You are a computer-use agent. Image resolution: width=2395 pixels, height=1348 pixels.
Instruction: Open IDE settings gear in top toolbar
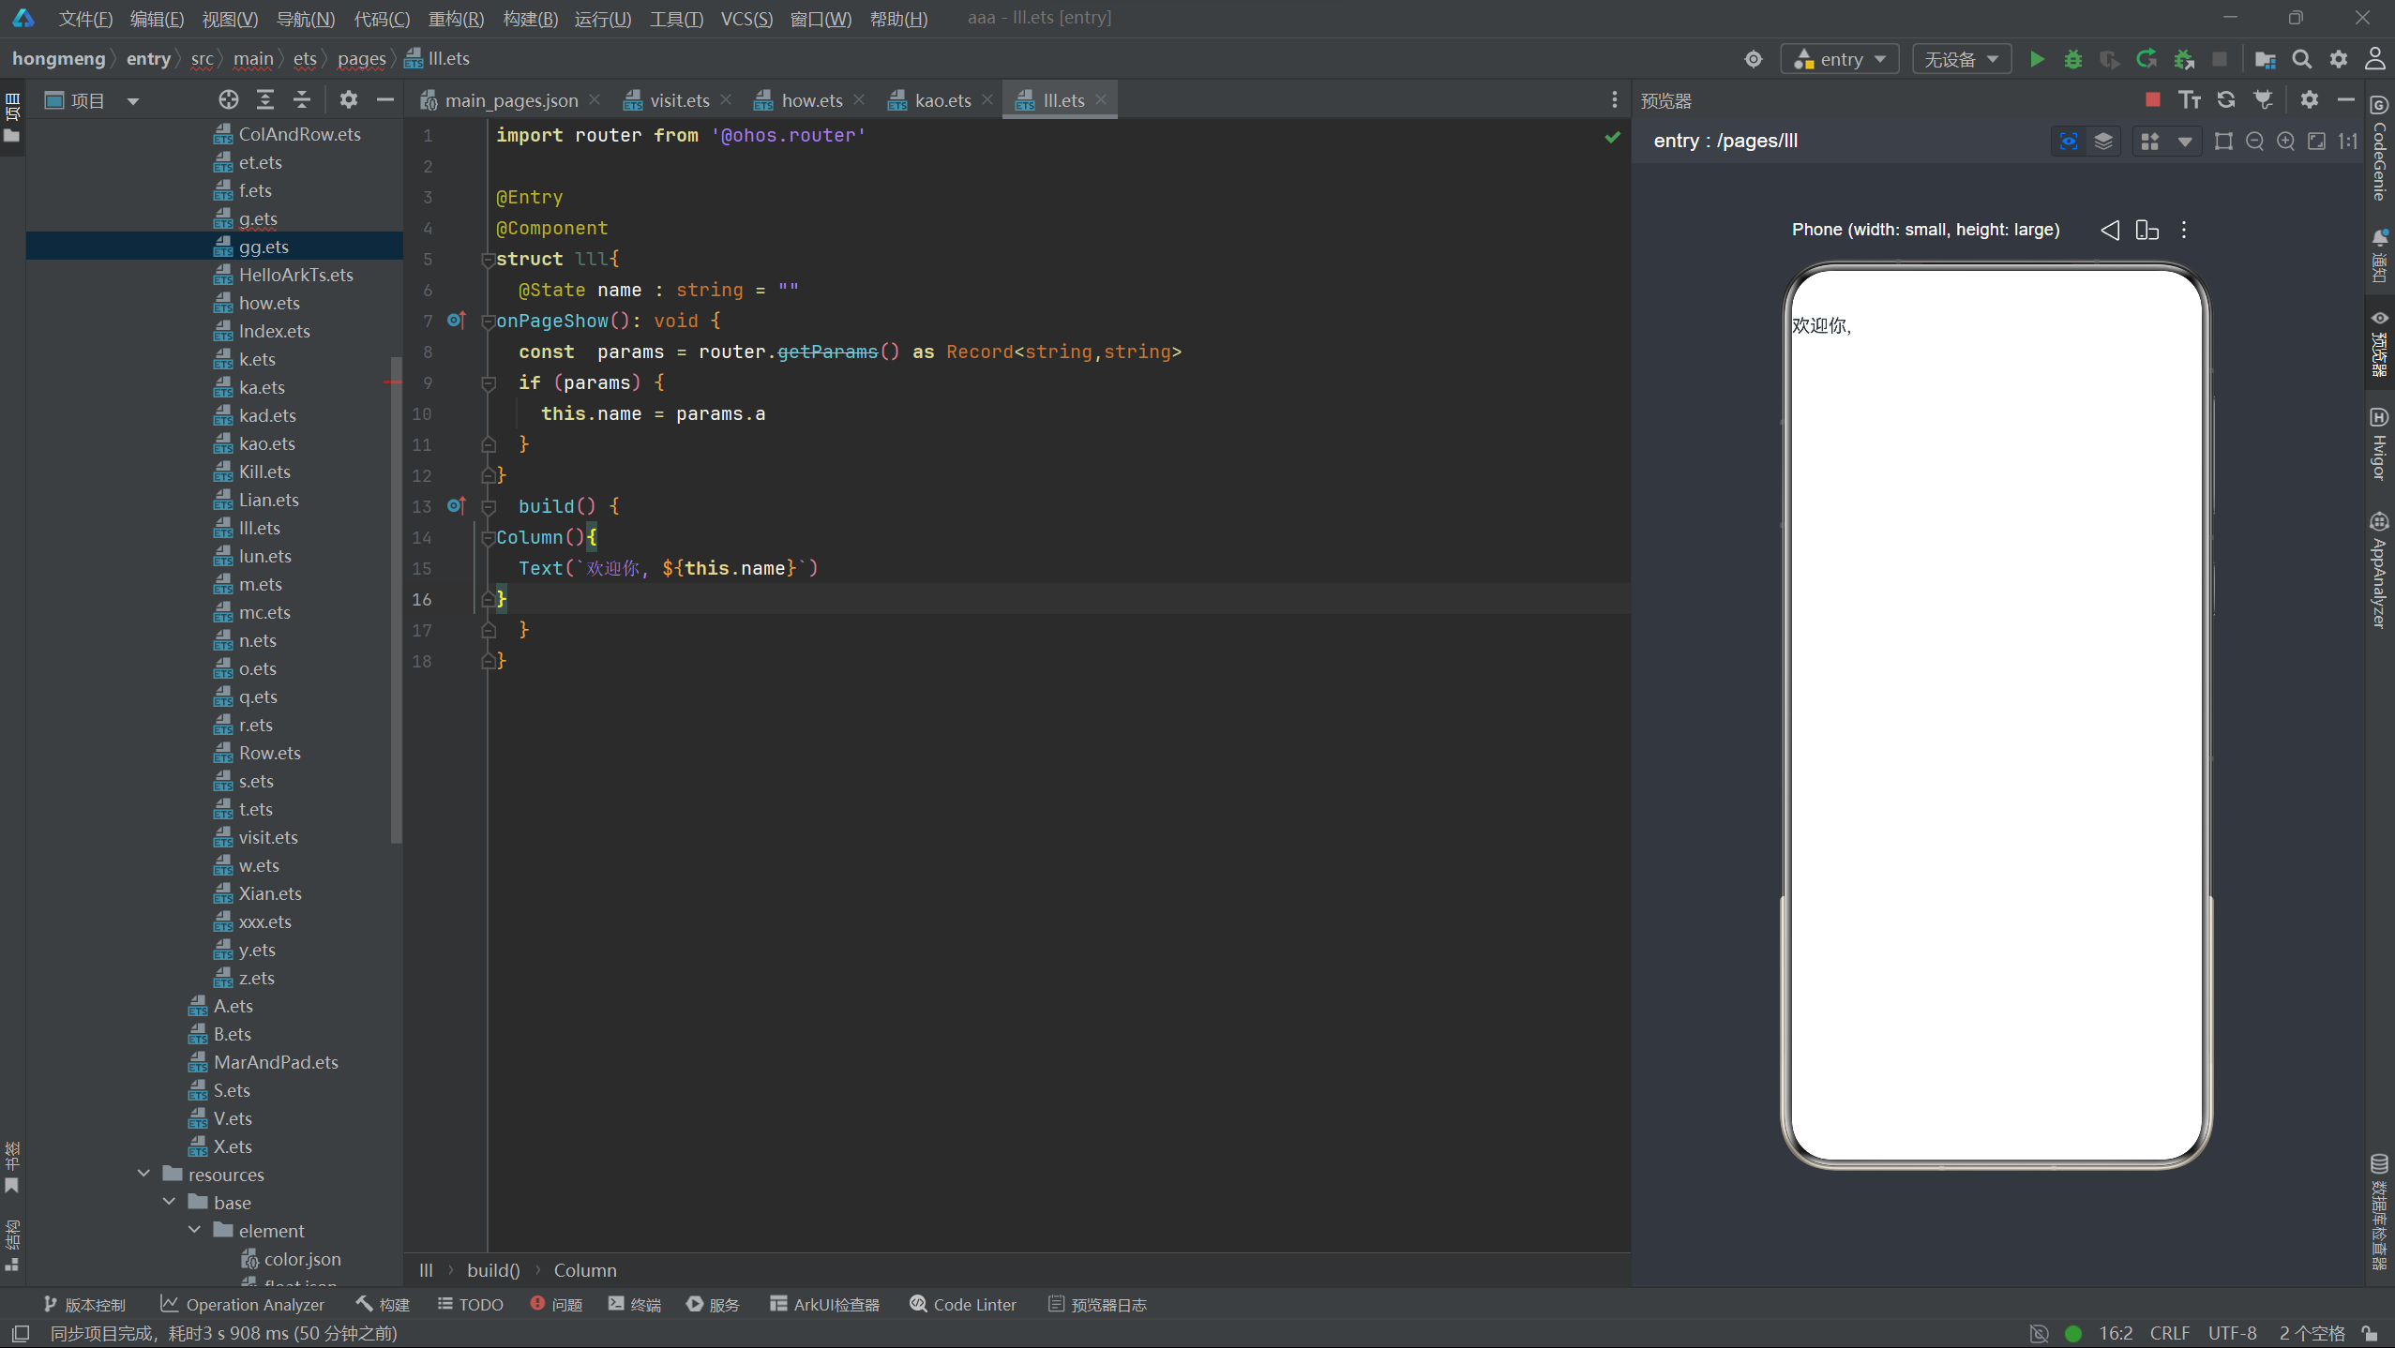[2339, 59]
